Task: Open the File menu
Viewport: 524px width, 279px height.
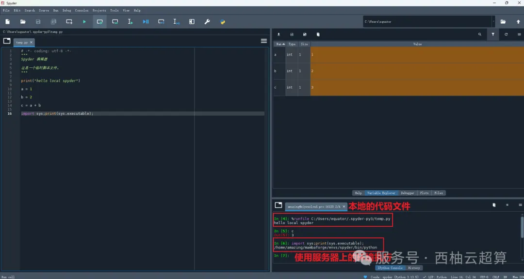Action: [6, 11]
